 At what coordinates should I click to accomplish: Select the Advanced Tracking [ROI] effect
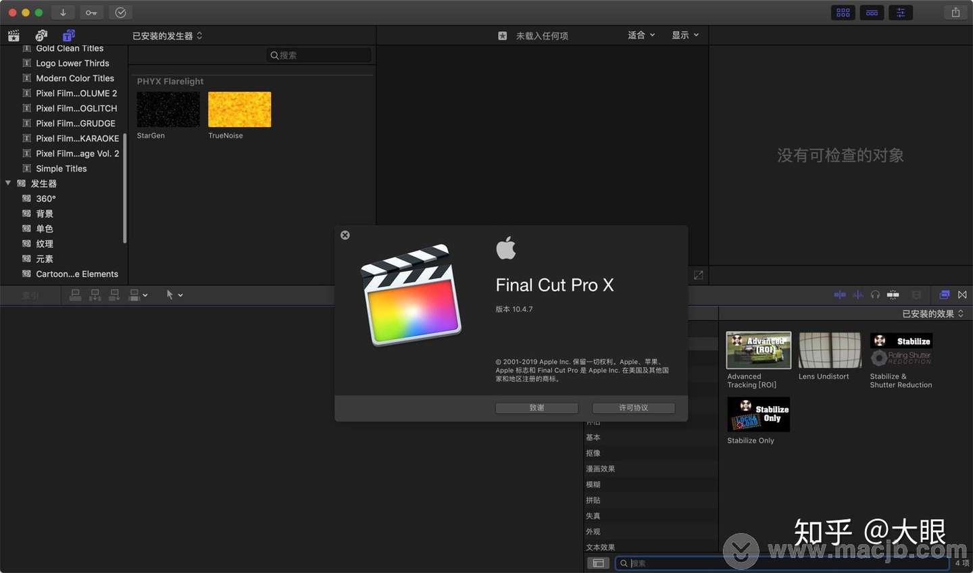(x=759, y=350)
